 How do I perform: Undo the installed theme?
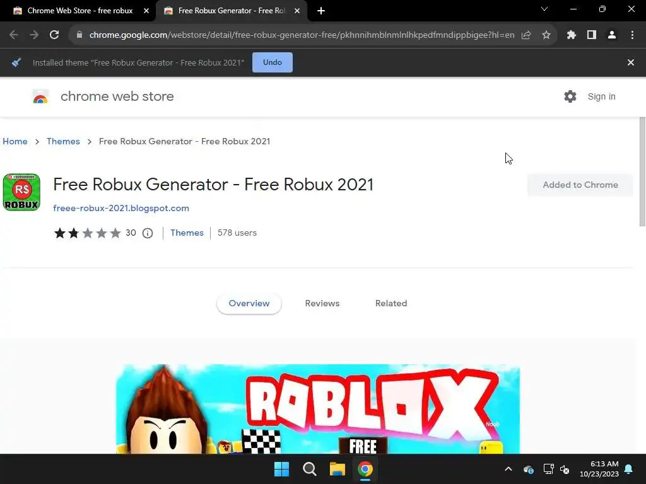(x=273, y=62)
